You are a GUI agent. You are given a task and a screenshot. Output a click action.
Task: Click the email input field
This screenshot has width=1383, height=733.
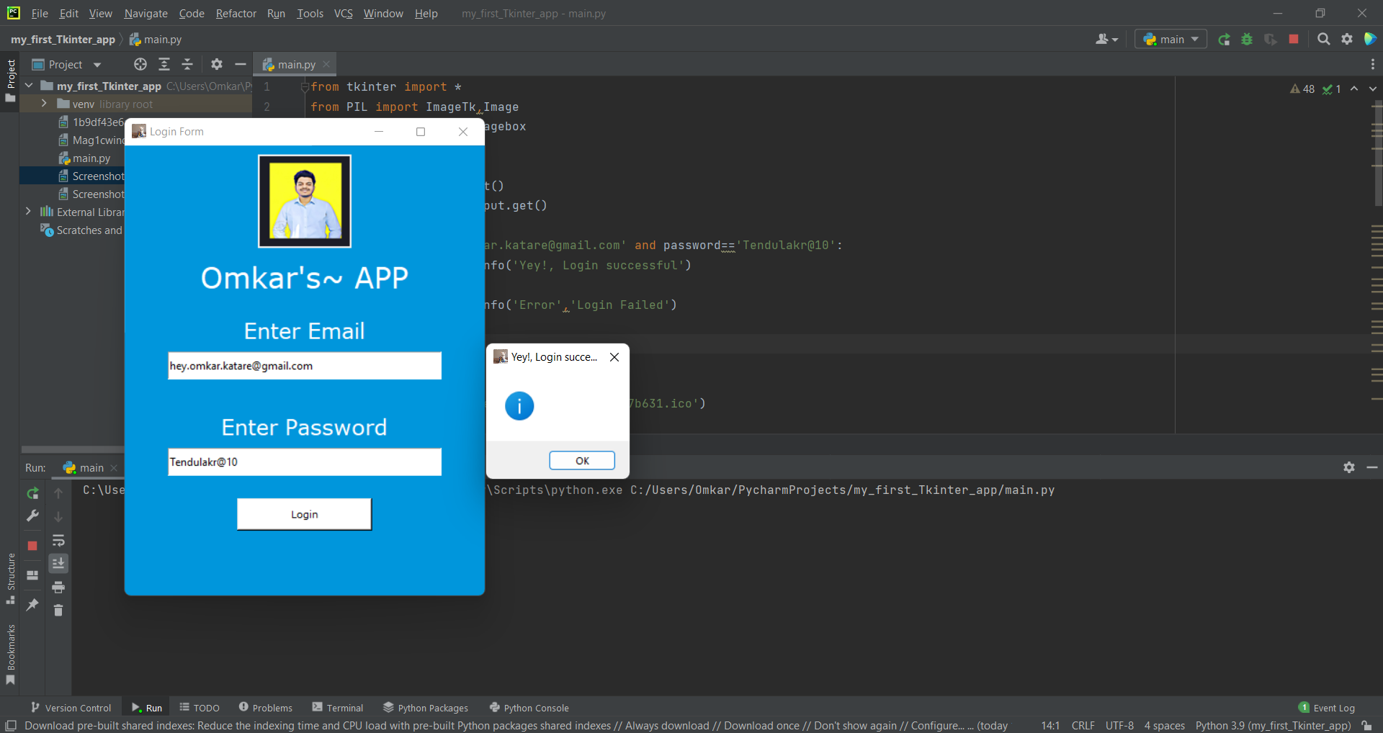303,365
